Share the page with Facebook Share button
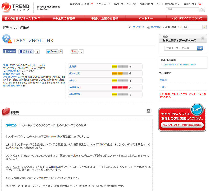The height and width of the screenshot is (191, 209). click(10, 52)
